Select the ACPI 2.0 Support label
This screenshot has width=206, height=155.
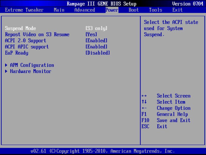point(25,41)
